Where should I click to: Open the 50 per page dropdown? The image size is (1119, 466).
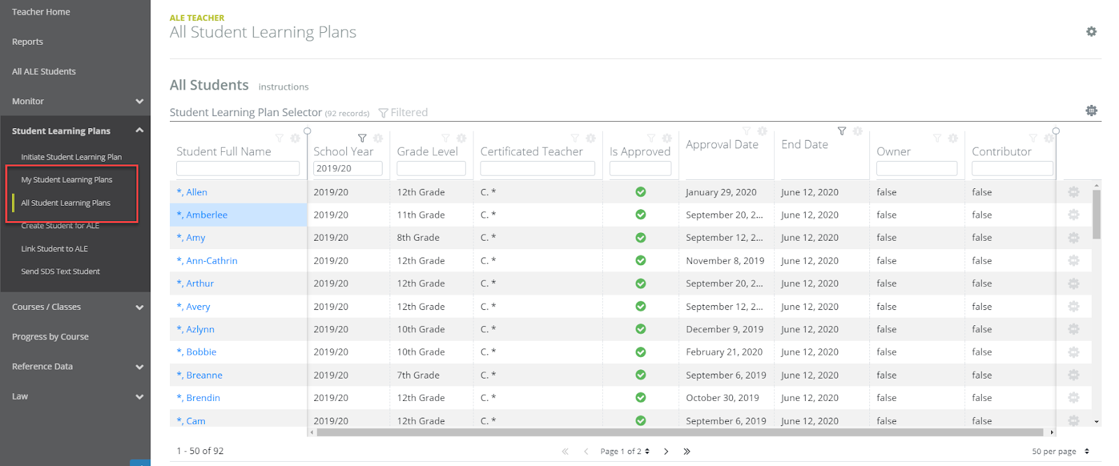[1060, 451]
